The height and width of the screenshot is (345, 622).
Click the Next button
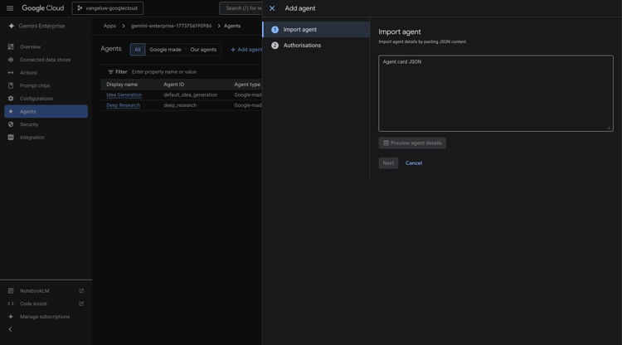388,163
